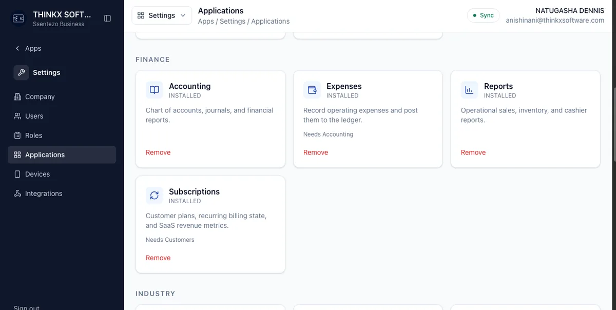
Task: Select Applications in the sidebar
Action: coord(62,155)
